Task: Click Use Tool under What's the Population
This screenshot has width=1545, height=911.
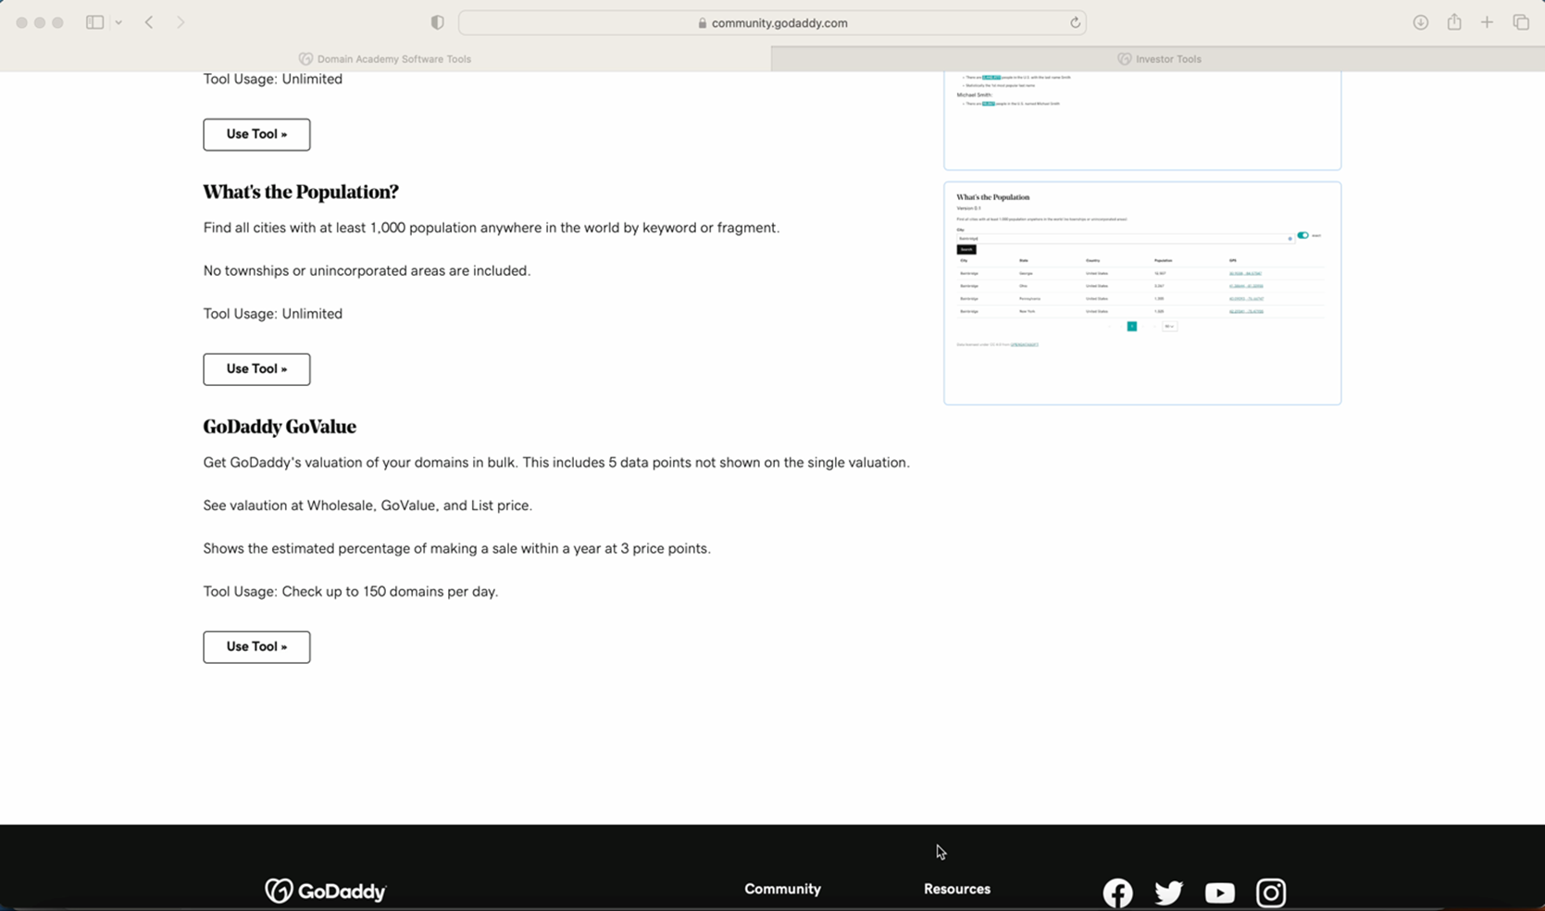Action: (x=256, y=368)
